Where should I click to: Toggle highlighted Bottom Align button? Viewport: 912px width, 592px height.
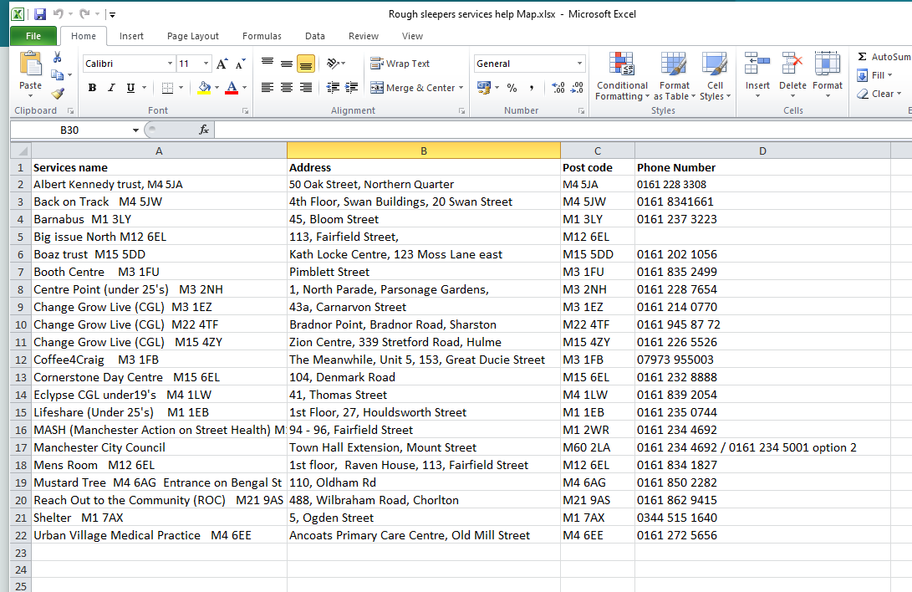tap(306, 64)
